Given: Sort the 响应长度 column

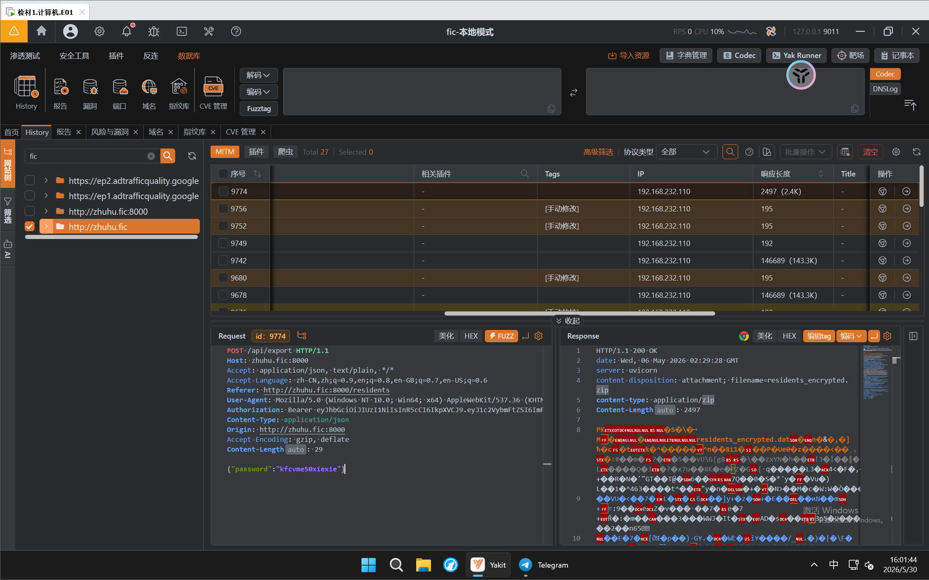Looking at the screenshot, I should (821, 174).
